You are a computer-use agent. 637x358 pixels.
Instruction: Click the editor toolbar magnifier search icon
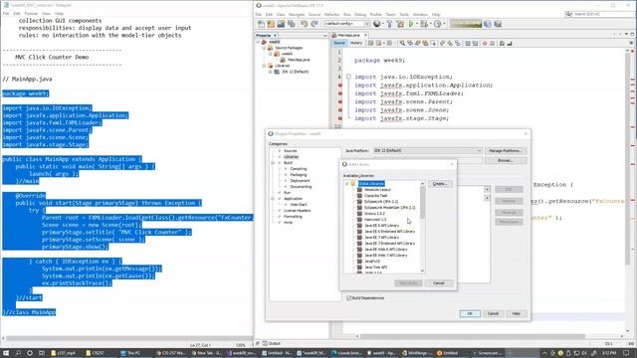pyautogui.click(x=402, y=43)
